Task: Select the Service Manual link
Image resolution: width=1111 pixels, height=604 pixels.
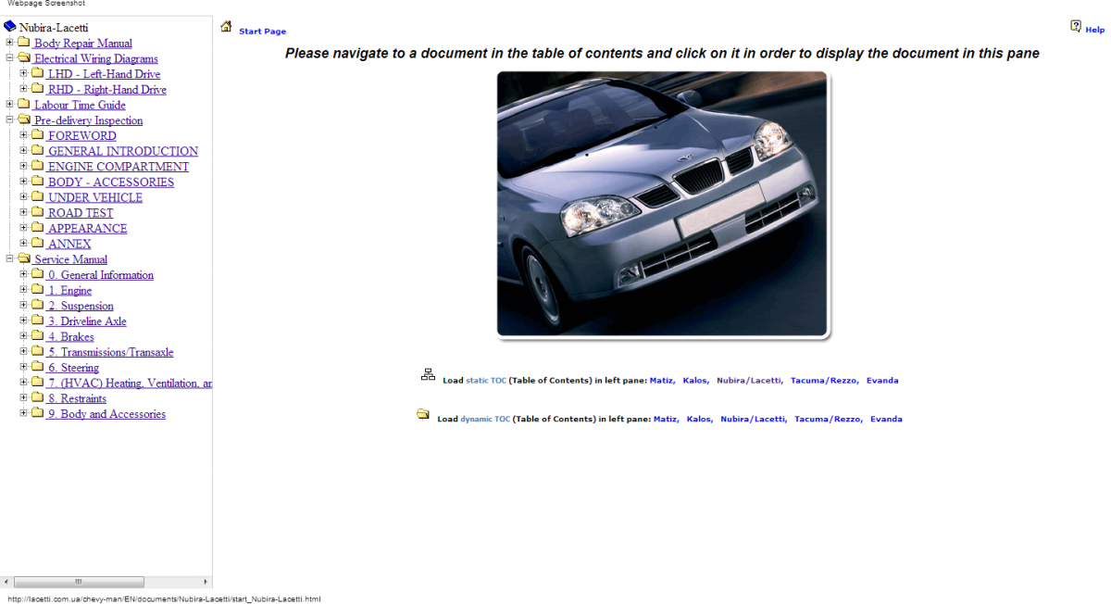Action: [x=70, y=259]
